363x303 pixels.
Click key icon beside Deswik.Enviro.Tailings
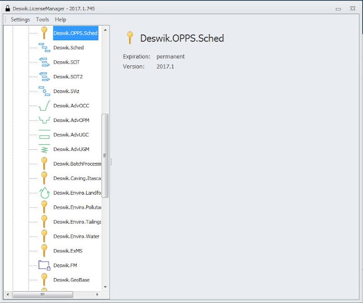coord(44,222)
